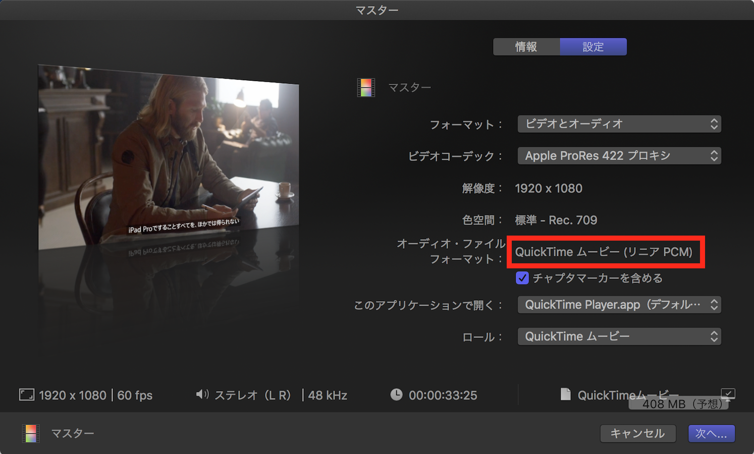754x454 pixels.
Task: Click the speaker icon beside ステレオ
Action: (x=202, y=394)
